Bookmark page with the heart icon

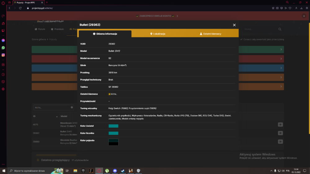click(290, 8)
